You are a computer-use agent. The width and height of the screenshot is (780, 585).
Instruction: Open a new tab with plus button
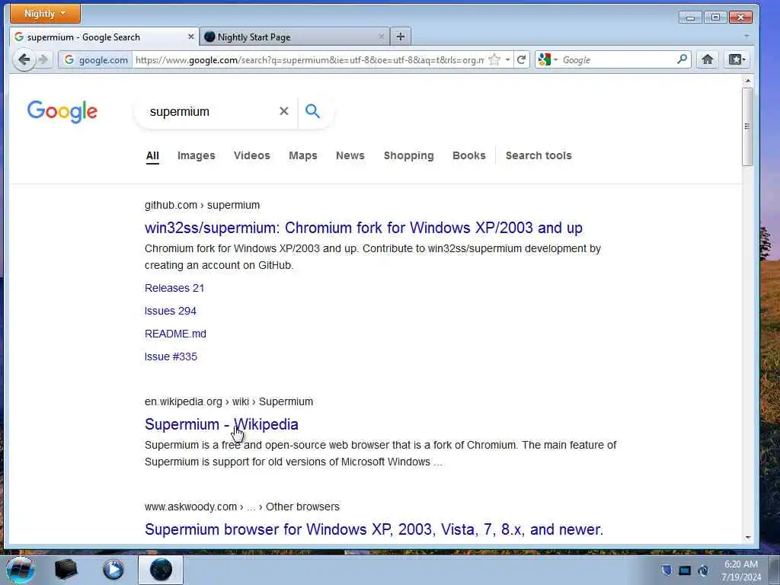coord(401,37)
